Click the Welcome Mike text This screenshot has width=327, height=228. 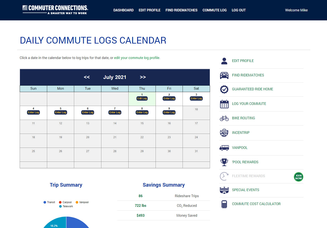(296, 10)
